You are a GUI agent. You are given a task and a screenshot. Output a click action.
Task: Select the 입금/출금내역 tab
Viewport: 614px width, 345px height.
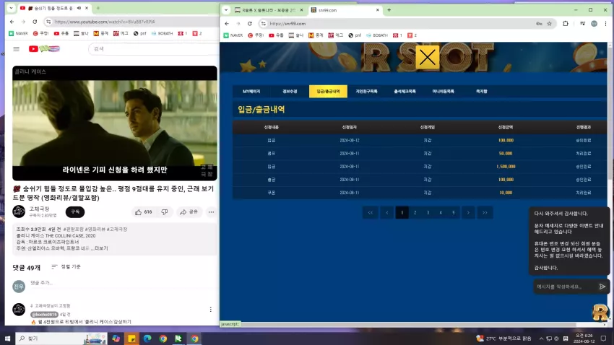tap(328, 92)
